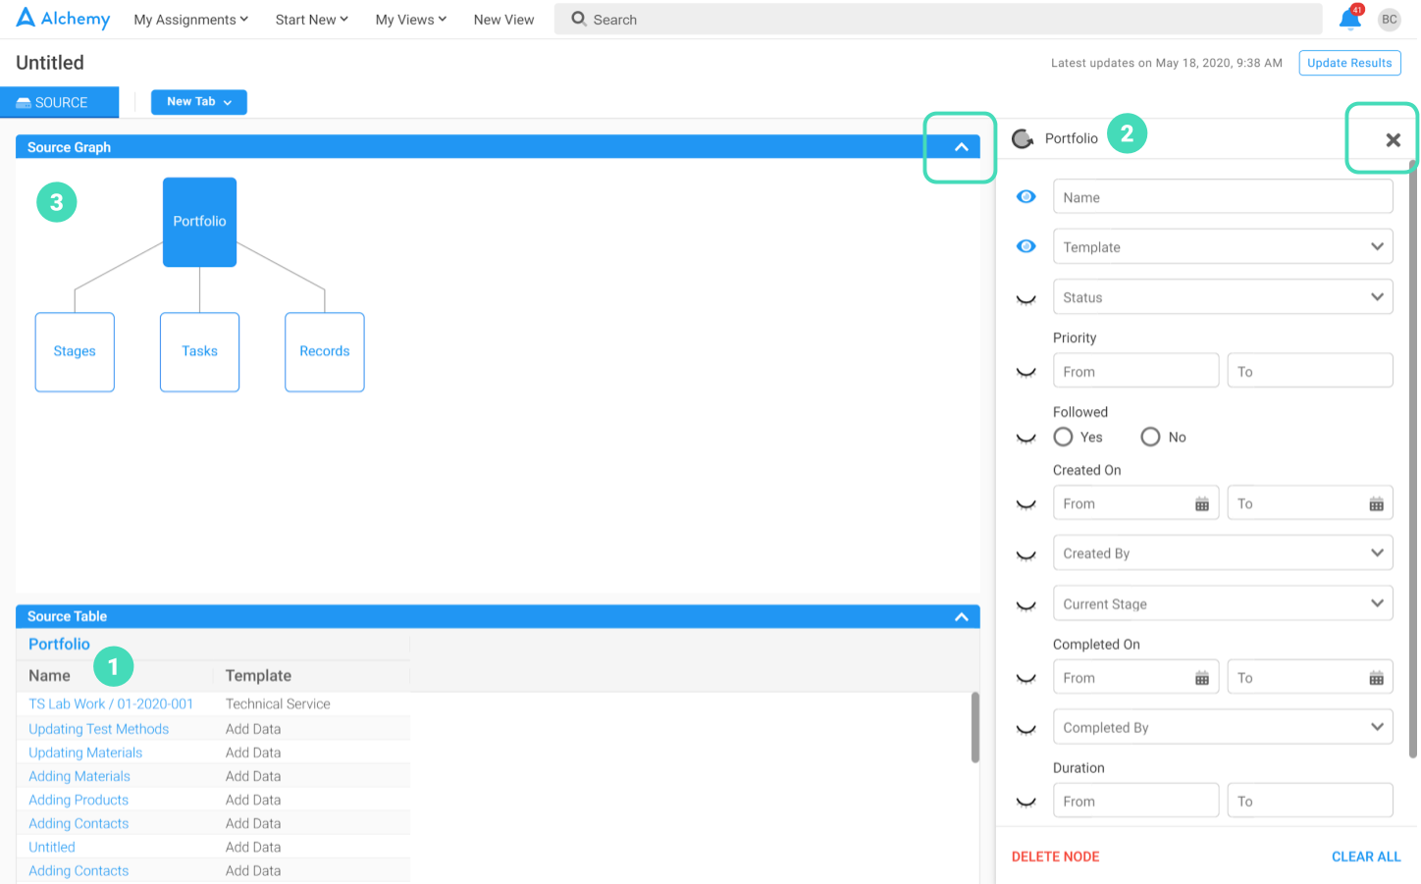Click New View in top navigation
Screen dimensions: 1421x884
pyautogui.click(x=503, y=20)
